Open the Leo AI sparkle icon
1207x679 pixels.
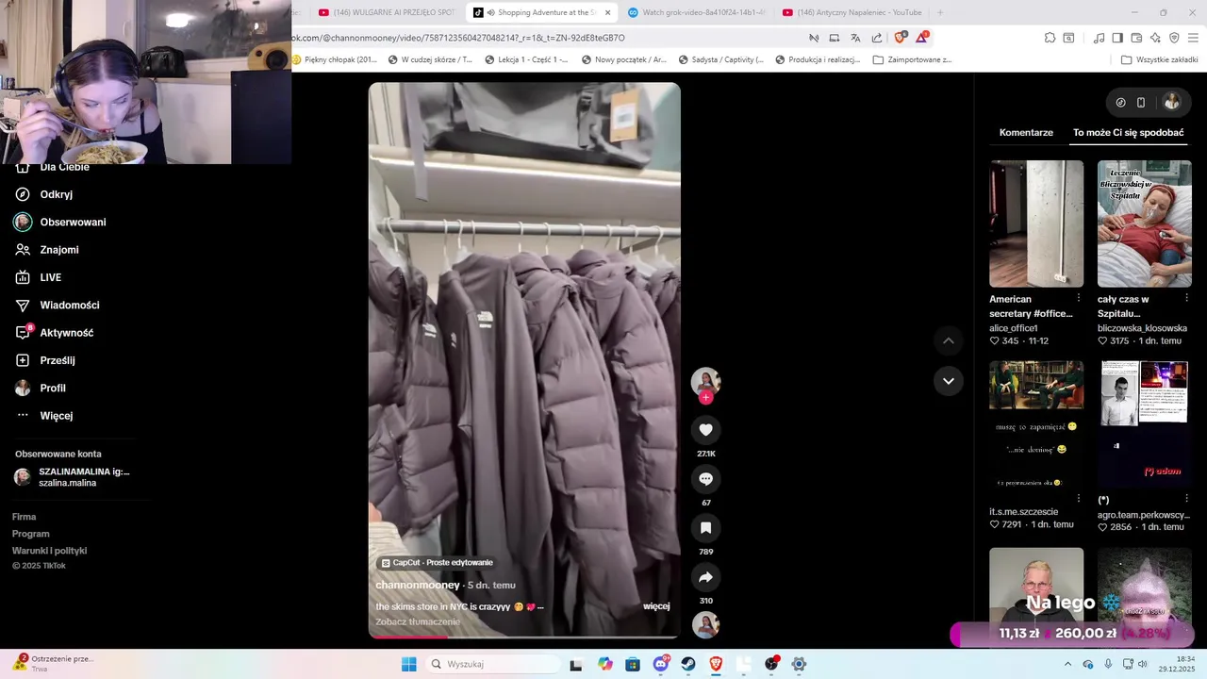[1155, 38]
